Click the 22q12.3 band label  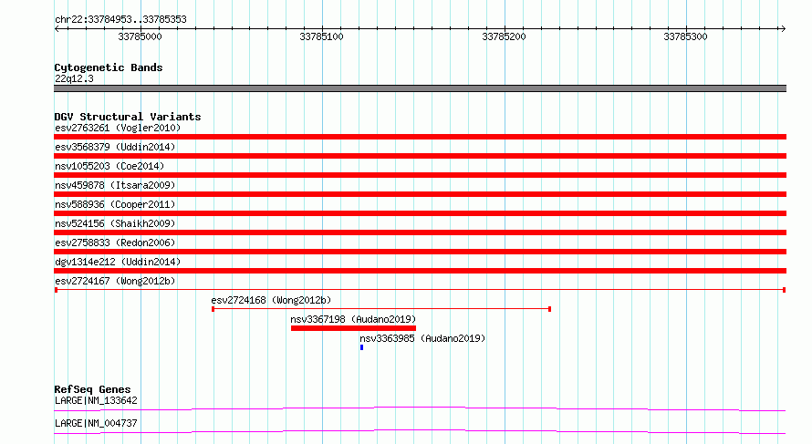tap(74, 78)
